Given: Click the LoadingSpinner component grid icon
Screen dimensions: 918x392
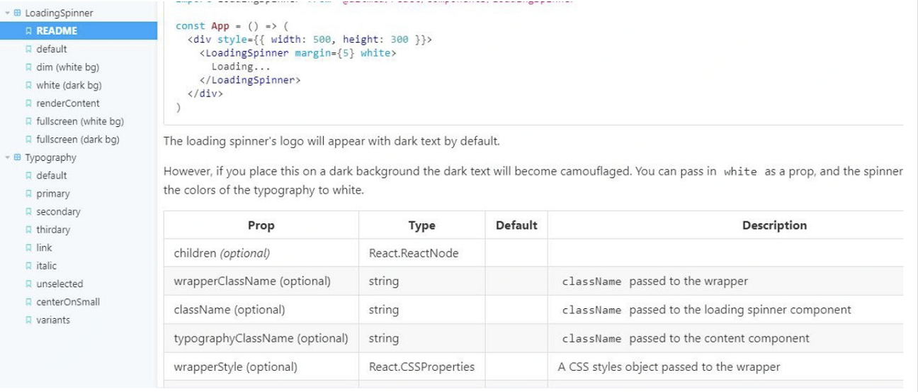Looking at the screenshot, I should tap(18, 13).
